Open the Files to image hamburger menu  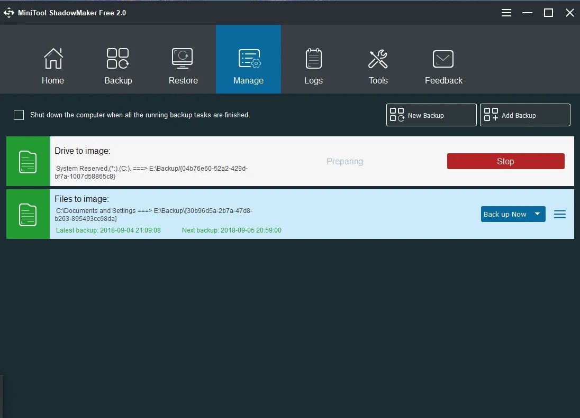pos(559,214)
